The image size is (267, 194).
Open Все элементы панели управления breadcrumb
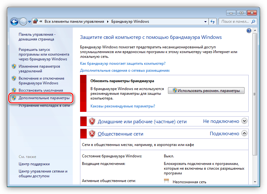click(x=74, y=21)
